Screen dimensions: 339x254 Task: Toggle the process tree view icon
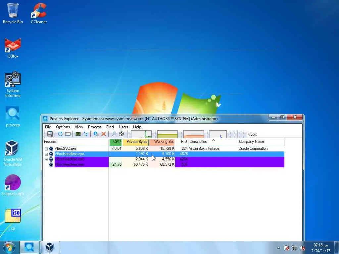[x=86, y=134]
